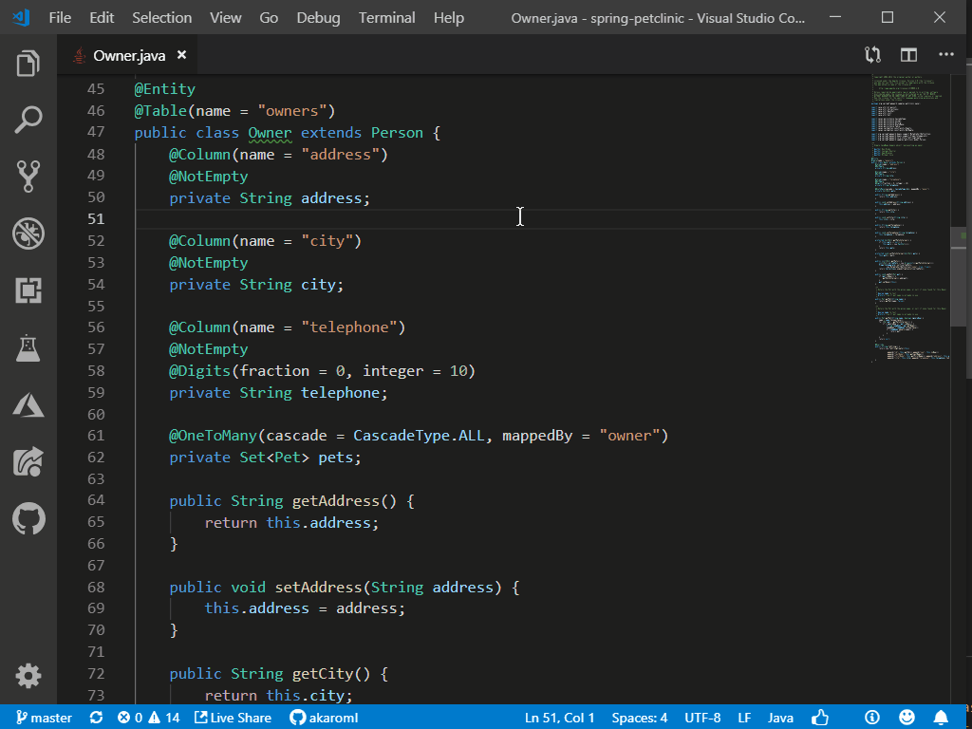
Task: Open the Test beaker view in sidebar
Action: 28,347
